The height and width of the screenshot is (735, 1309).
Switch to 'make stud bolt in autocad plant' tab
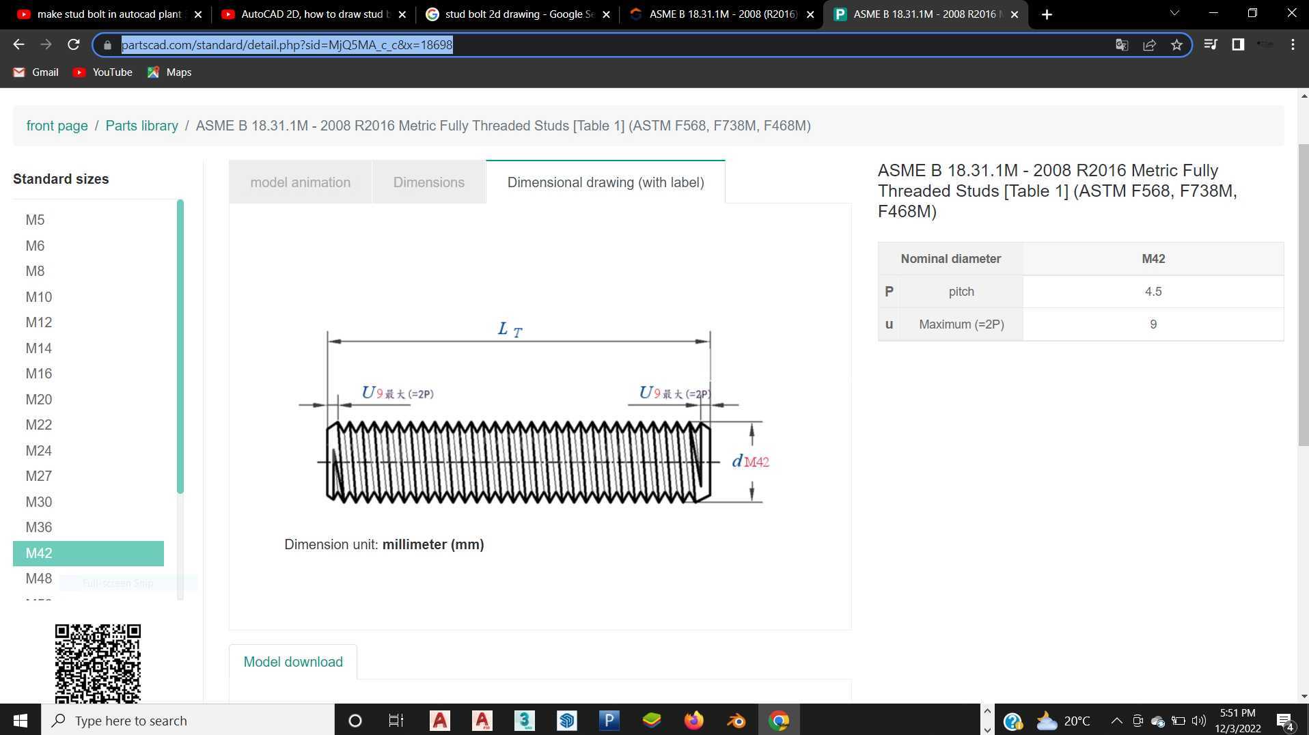108,14
